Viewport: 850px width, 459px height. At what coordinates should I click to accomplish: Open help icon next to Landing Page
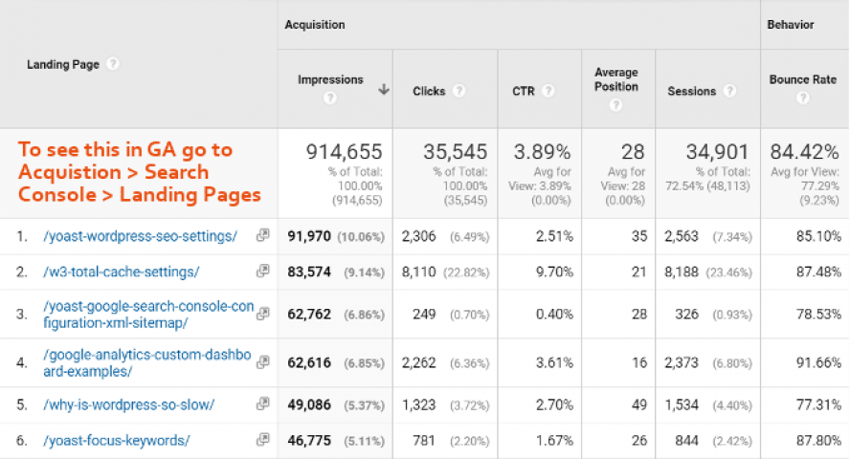(x=112, y=64)
